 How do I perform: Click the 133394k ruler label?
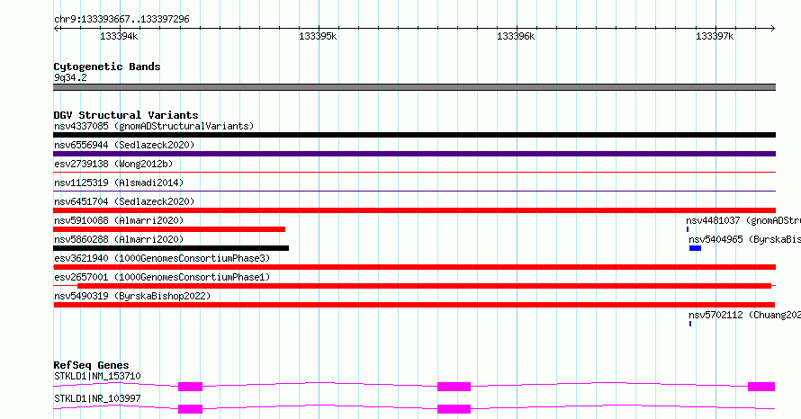[119, 36]
